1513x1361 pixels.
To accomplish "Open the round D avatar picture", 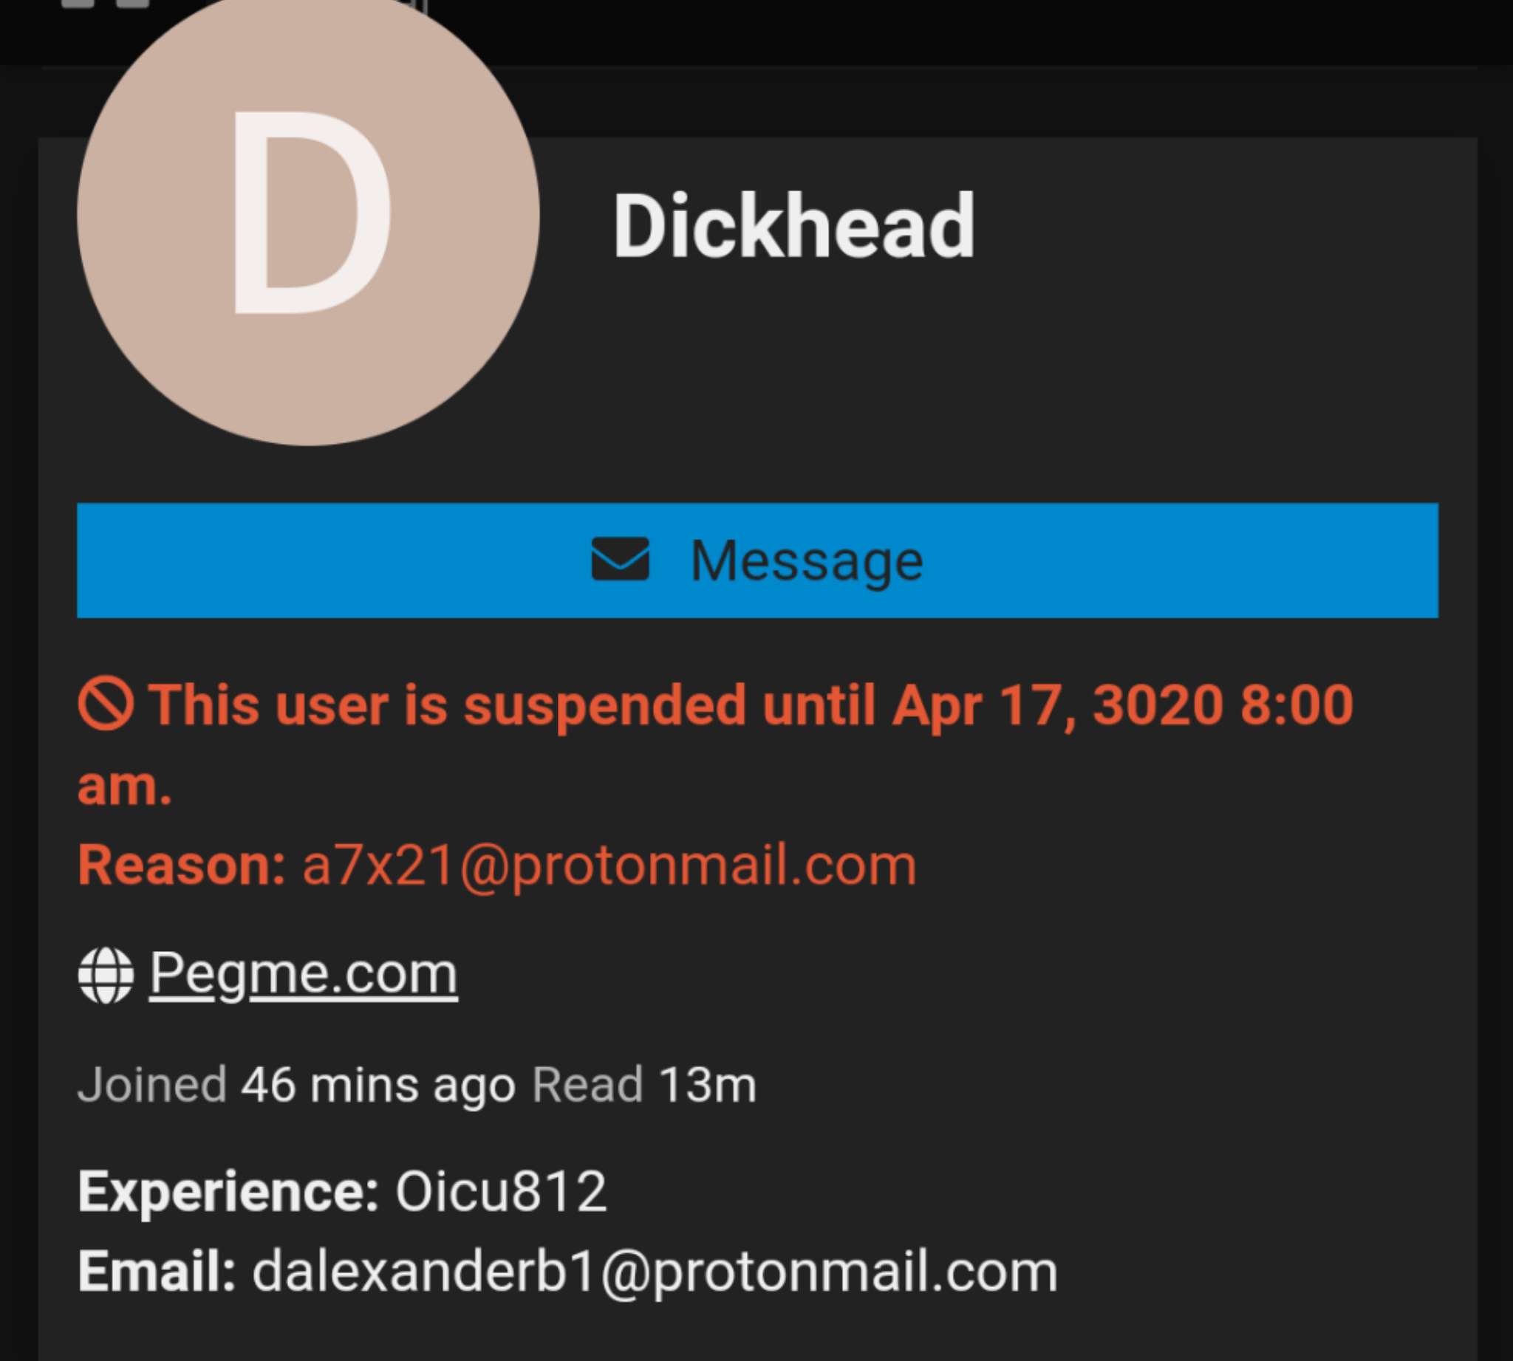I will tap(308, 214).
